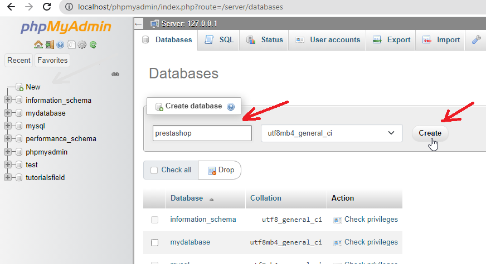The image size is (486, 264).
Task: Tick the information_schema row checkbox
Action: coord(155,220)
